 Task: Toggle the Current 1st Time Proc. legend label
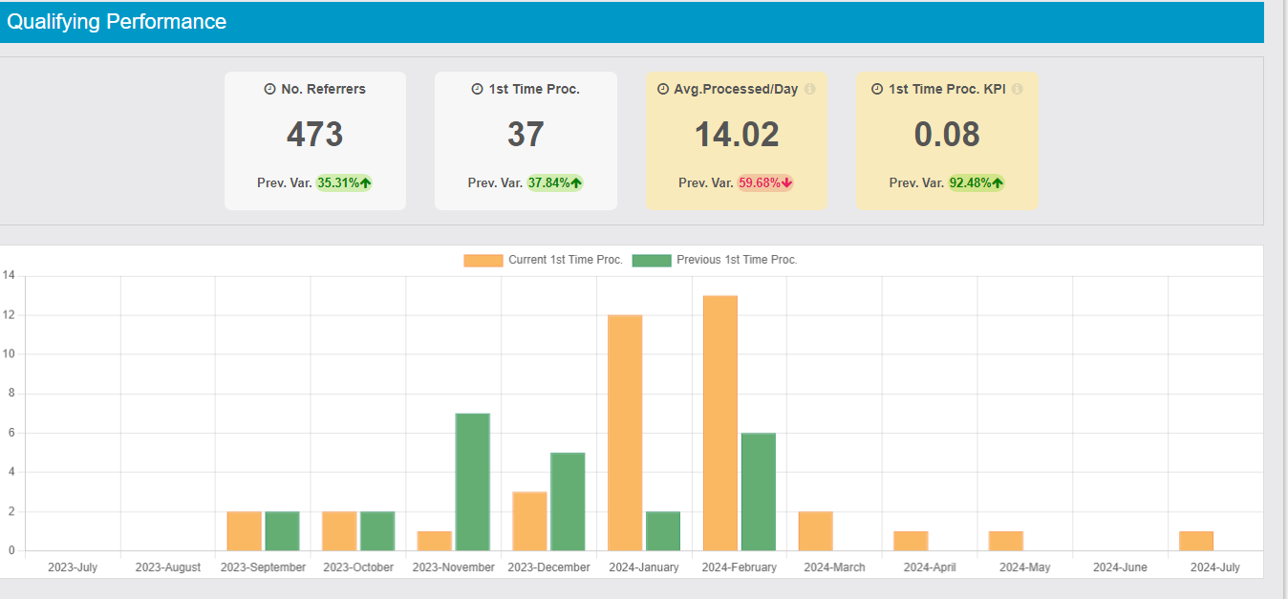click(x=565, y=260)
